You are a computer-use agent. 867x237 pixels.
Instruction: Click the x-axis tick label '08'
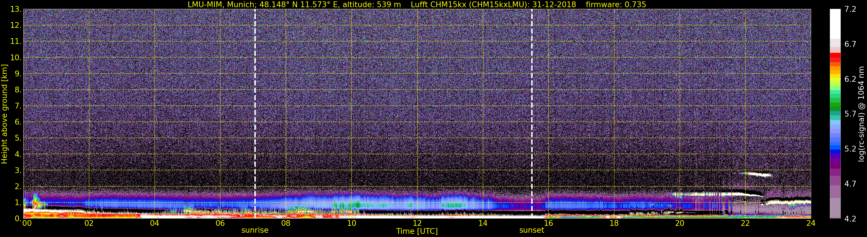click(285, 224)
